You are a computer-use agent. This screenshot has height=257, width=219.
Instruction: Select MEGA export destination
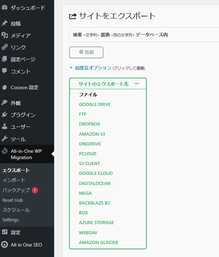[x=85, y=193]
